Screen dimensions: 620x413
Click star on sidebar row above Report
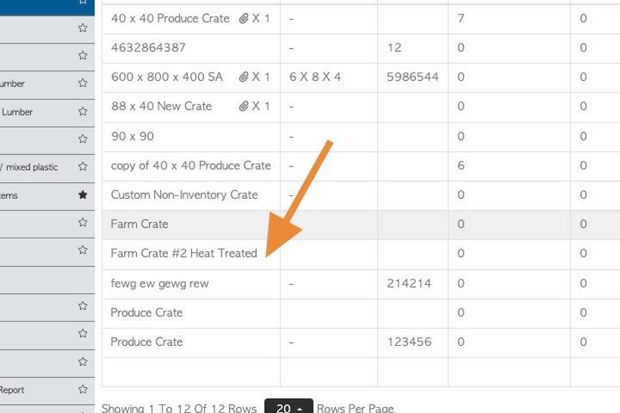tap(83, 362)
